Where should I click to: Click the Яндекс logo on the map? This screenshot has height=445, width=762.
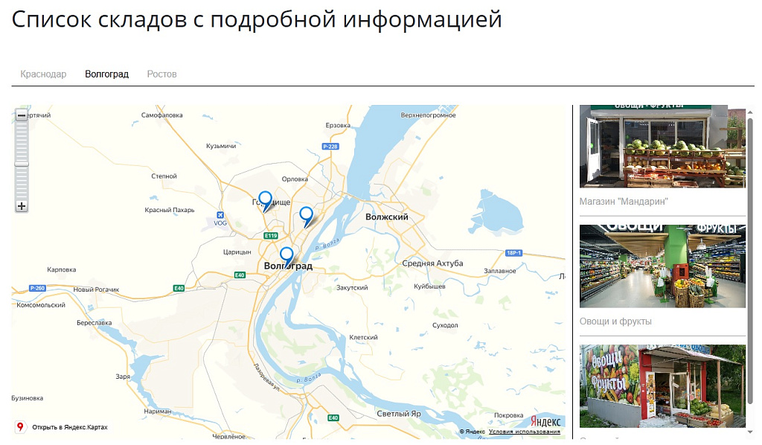click(x=545, y=422)
